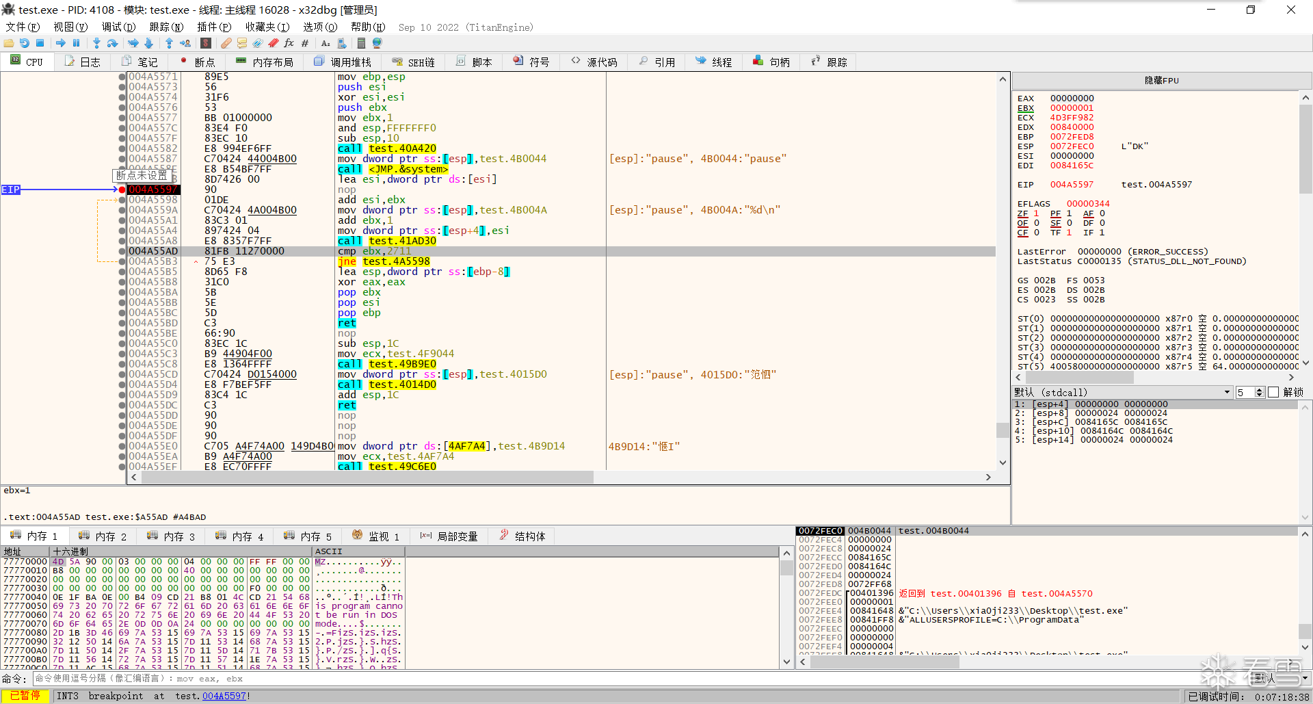Toggle breakpoint bullet at 004A55B3

(x=122, y=261)
